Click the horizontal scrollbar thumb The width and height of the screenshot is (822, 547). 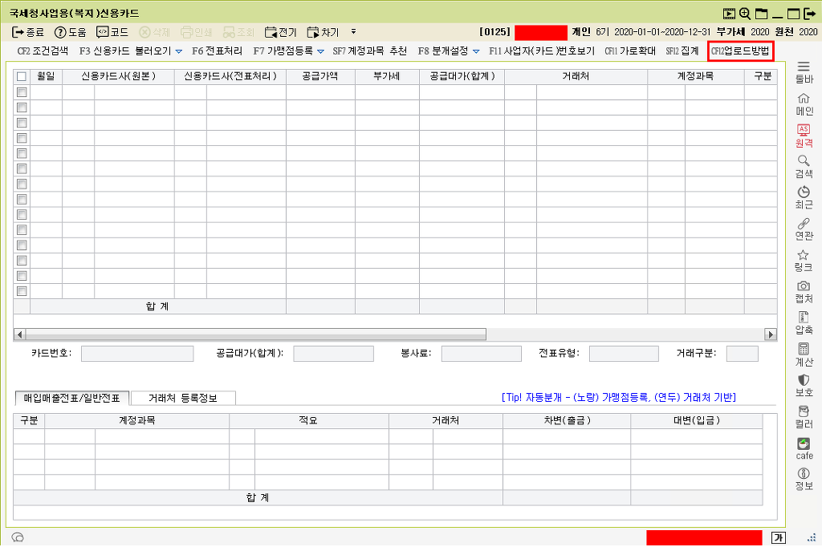pos(256,334)
